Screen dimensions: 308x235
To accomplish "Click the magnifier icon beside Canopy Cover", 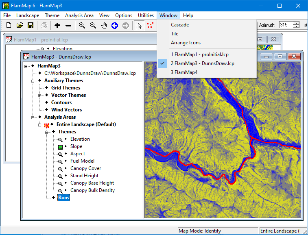I will 60,169.
